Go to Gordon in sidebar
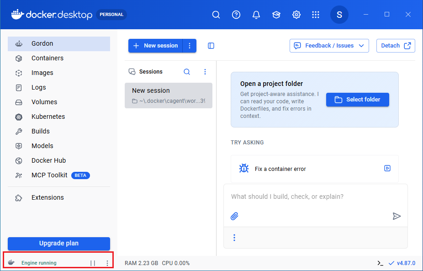Screen dimensions: 423x271 click(59, 43)
